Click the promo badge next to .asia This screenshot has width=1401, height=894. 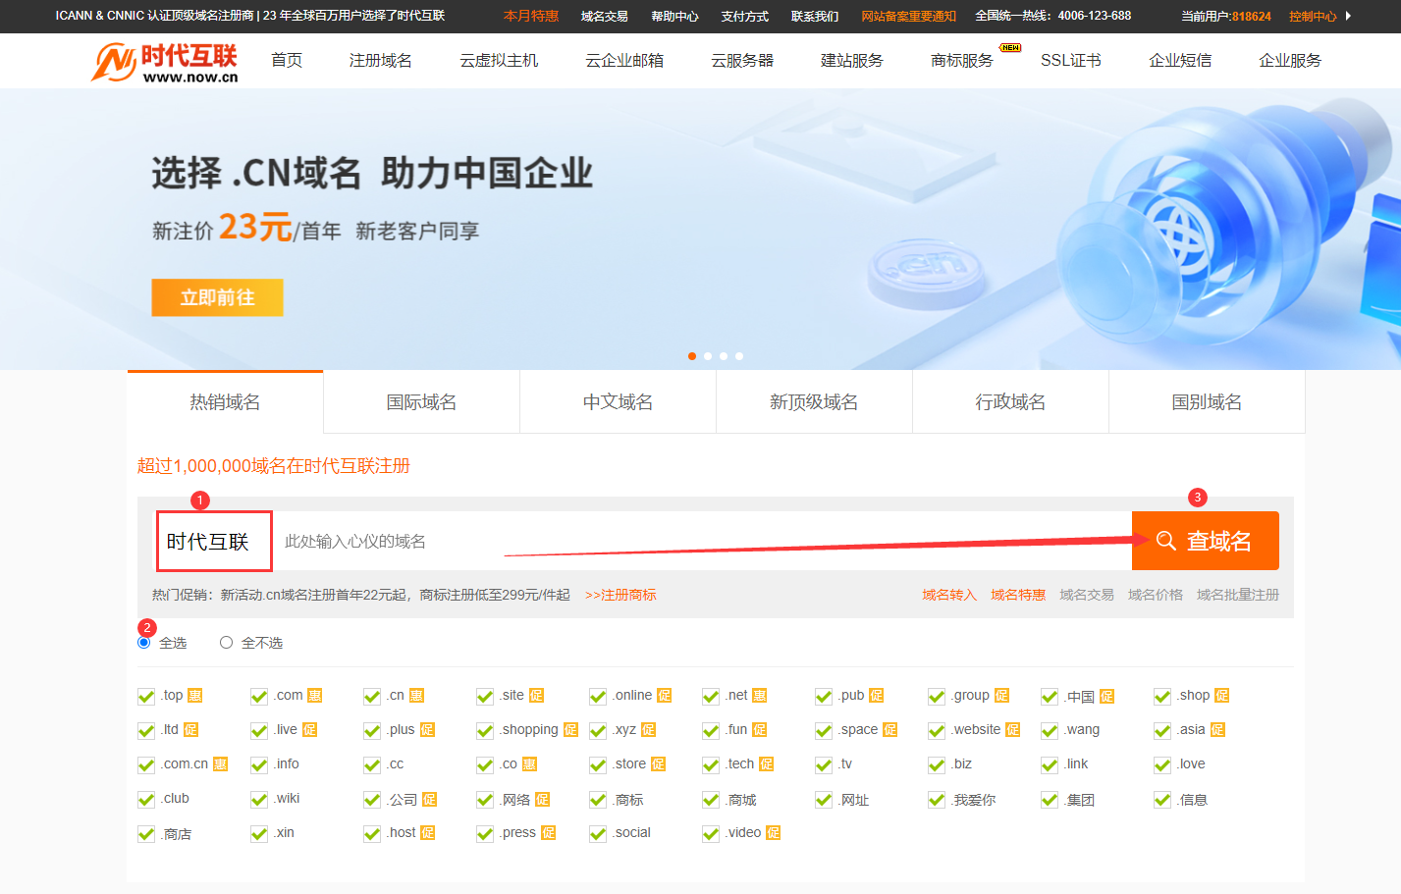click(1217, 730)
